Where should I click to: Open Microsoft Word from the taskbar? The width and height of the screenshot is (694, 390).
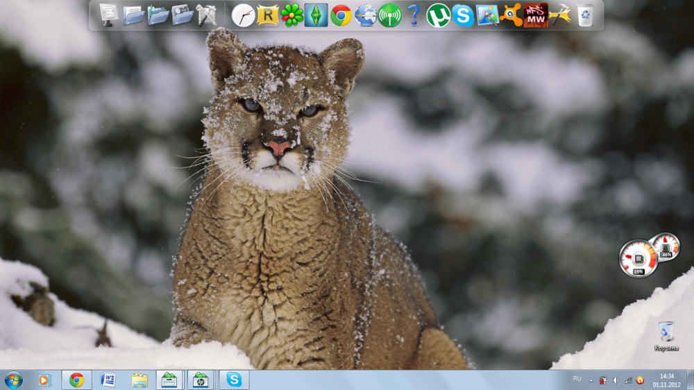point(108,380)
